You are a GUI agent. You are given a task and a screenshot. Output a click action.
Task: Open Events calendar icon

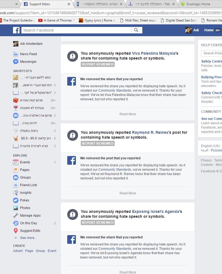[x=16, y=162]
